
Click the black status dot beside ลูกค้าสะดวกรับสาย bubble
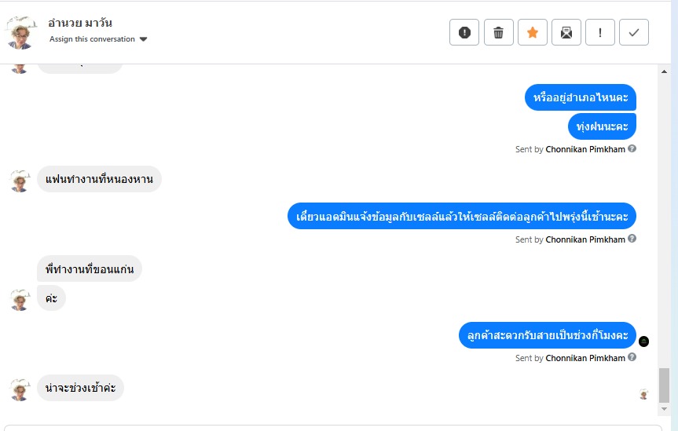[644, 342]
